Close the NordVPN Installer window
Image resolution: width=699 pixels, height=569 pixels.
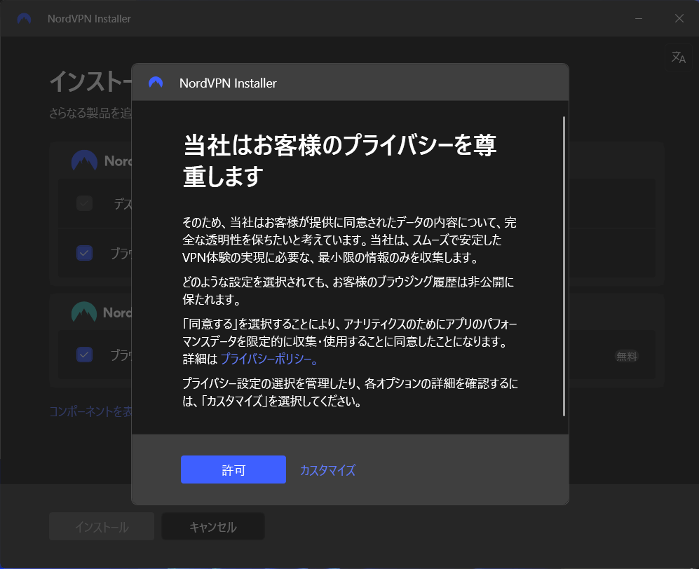[679, 19]
